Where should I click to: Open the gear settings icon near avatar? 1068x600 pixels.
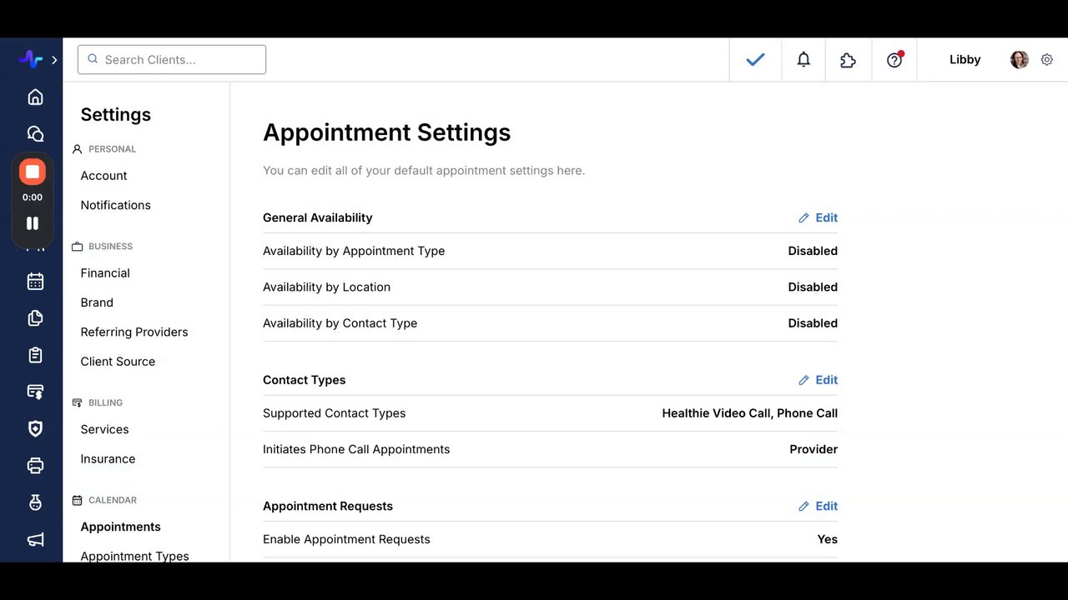click(x=1047, y=60)
